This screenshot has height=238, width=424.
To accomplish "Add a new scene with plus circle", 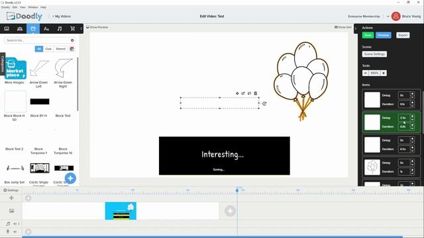I will click(230, 211).
